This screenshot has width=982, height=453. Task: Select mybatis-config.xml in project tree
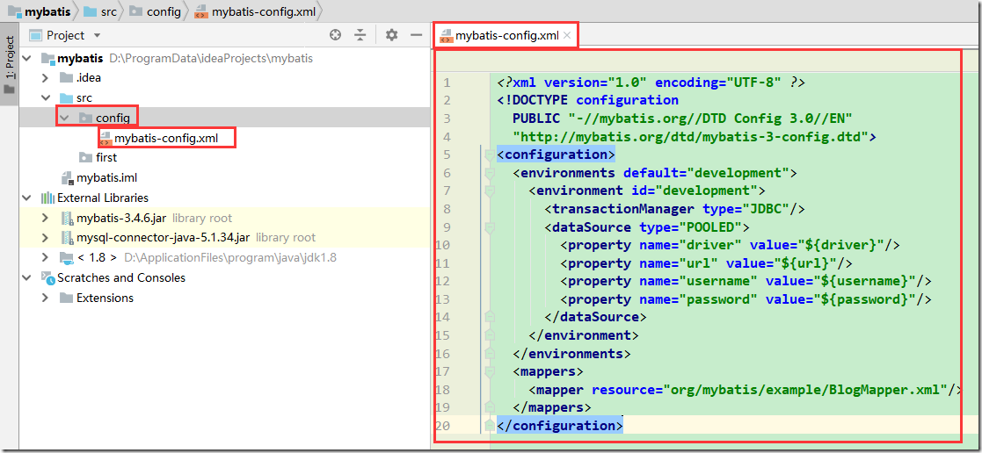166,139
